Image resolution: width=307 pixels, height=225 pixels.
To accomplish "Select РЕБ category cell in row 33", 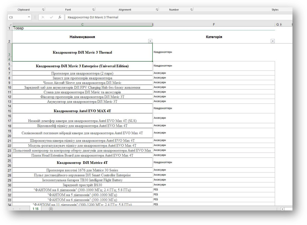I will coord(214,199).
